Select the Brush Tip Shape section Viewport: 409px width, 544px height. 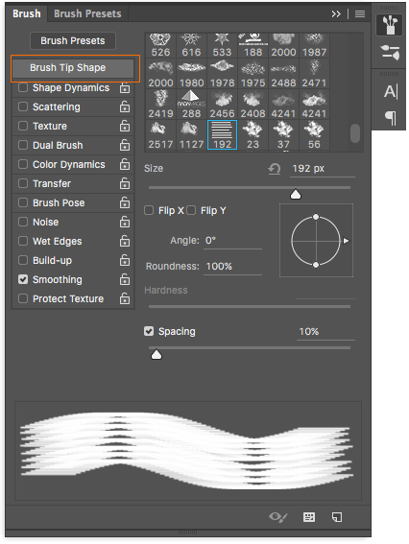[73, 68]
